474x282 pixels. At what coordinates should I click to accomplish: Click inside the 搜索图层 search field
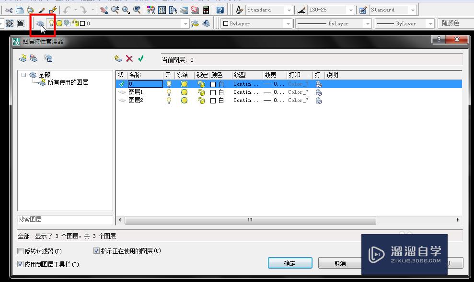(x=65, y=220)
